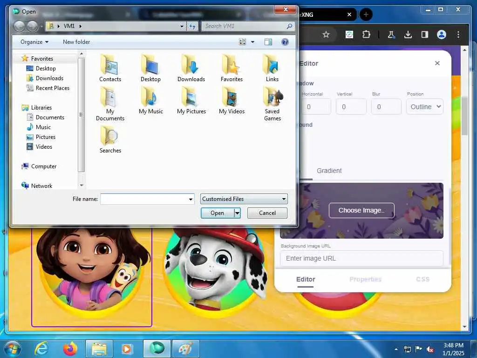Select Recent Places in sidebar
Viewport: 477px width, 358px height.
pos(53,88)
